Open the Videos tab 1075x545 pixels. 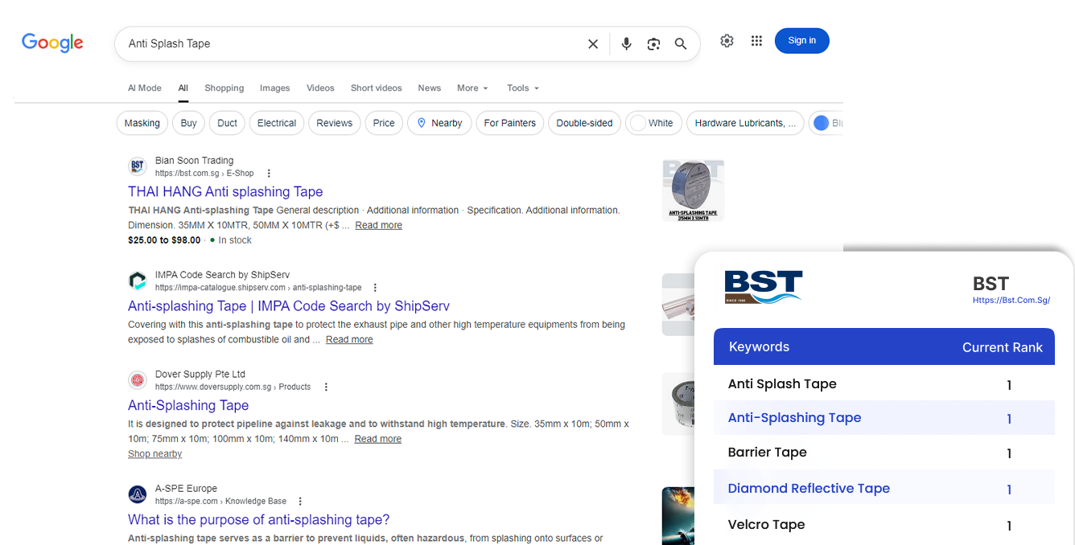(320, 88)
